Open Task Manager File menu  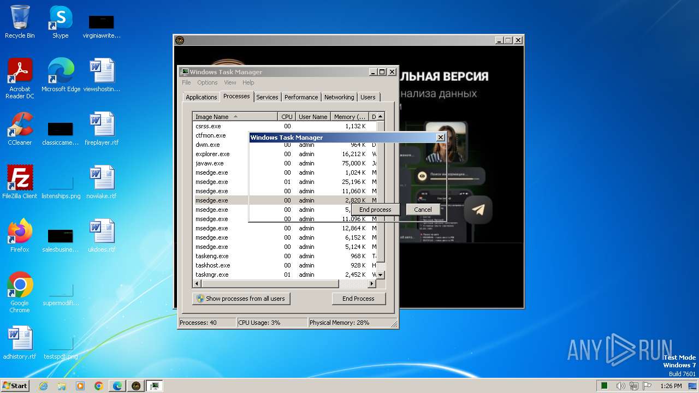click(186, 82)
